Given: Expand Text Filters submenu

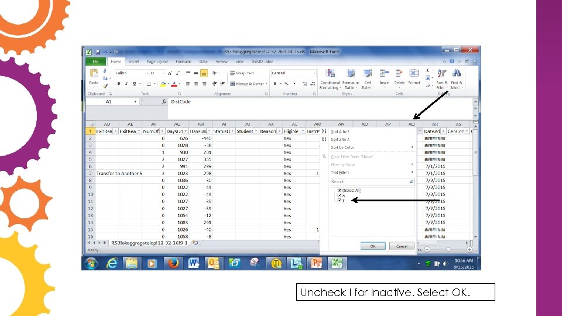Looking at the screenshot, I should tap(372, 173).
